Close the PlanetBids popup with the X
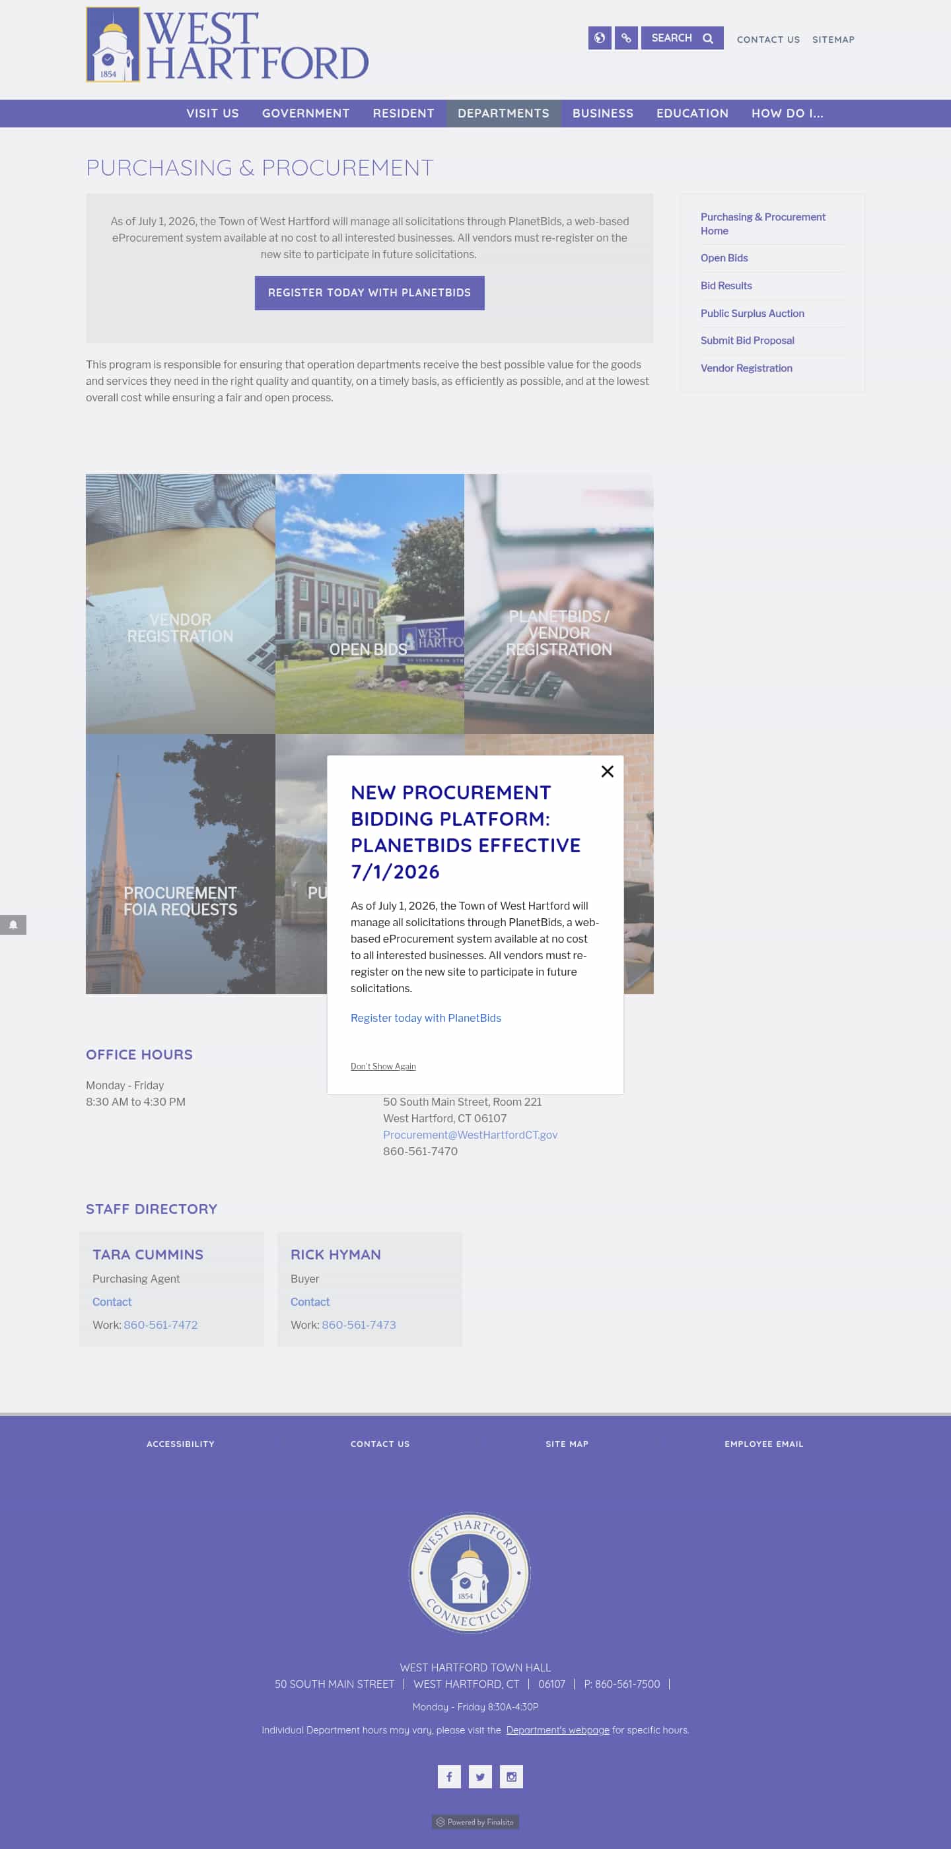This screenshot has width=951, height=1849. (607, 771)
